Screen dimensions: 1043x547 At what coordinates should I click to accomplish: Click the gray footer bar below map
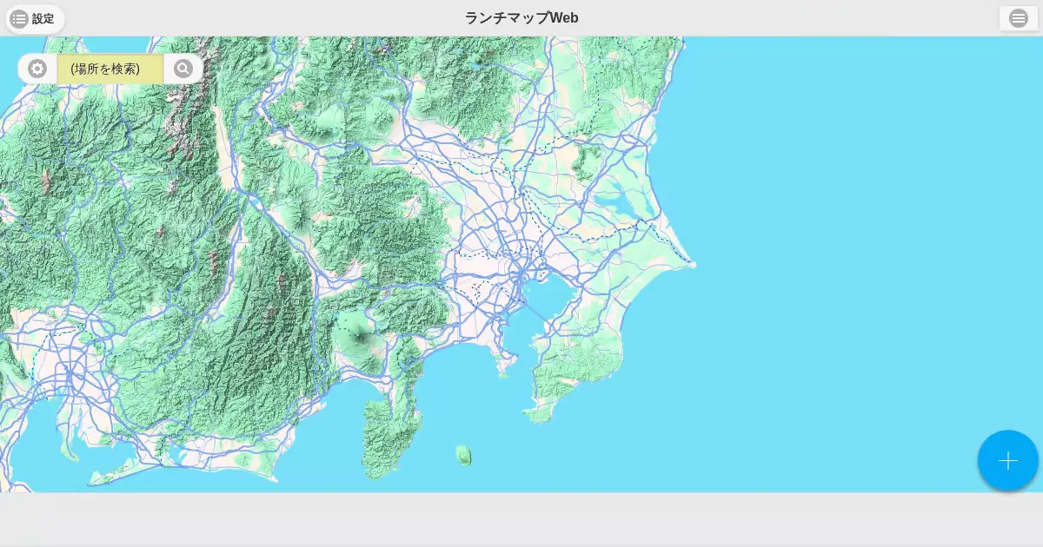coord(521,518)
